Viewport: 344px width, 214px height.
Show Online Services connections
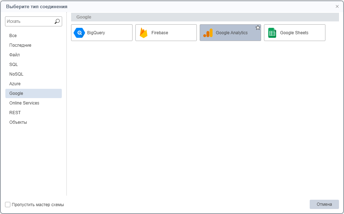click(x=24, y=103)
